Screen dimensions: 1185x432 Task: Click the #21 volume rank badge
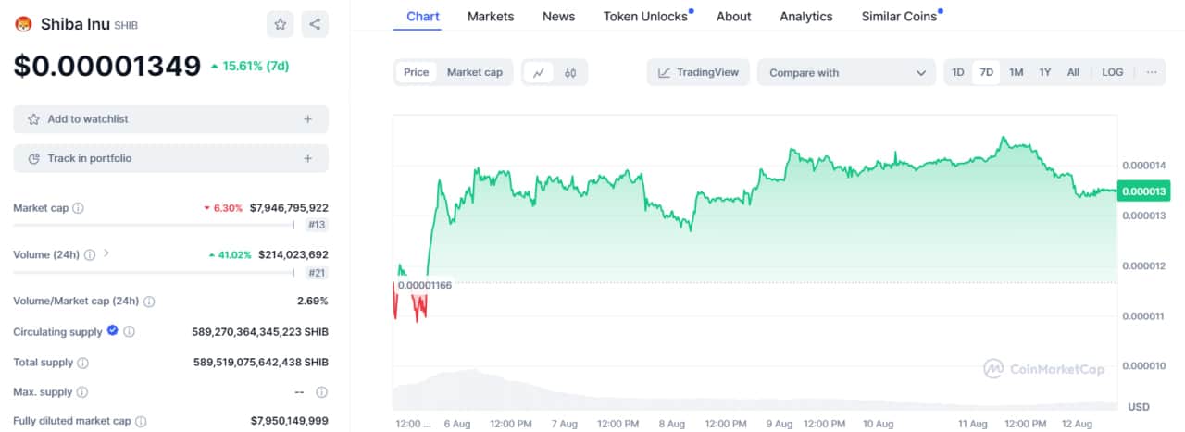[316, 272]
